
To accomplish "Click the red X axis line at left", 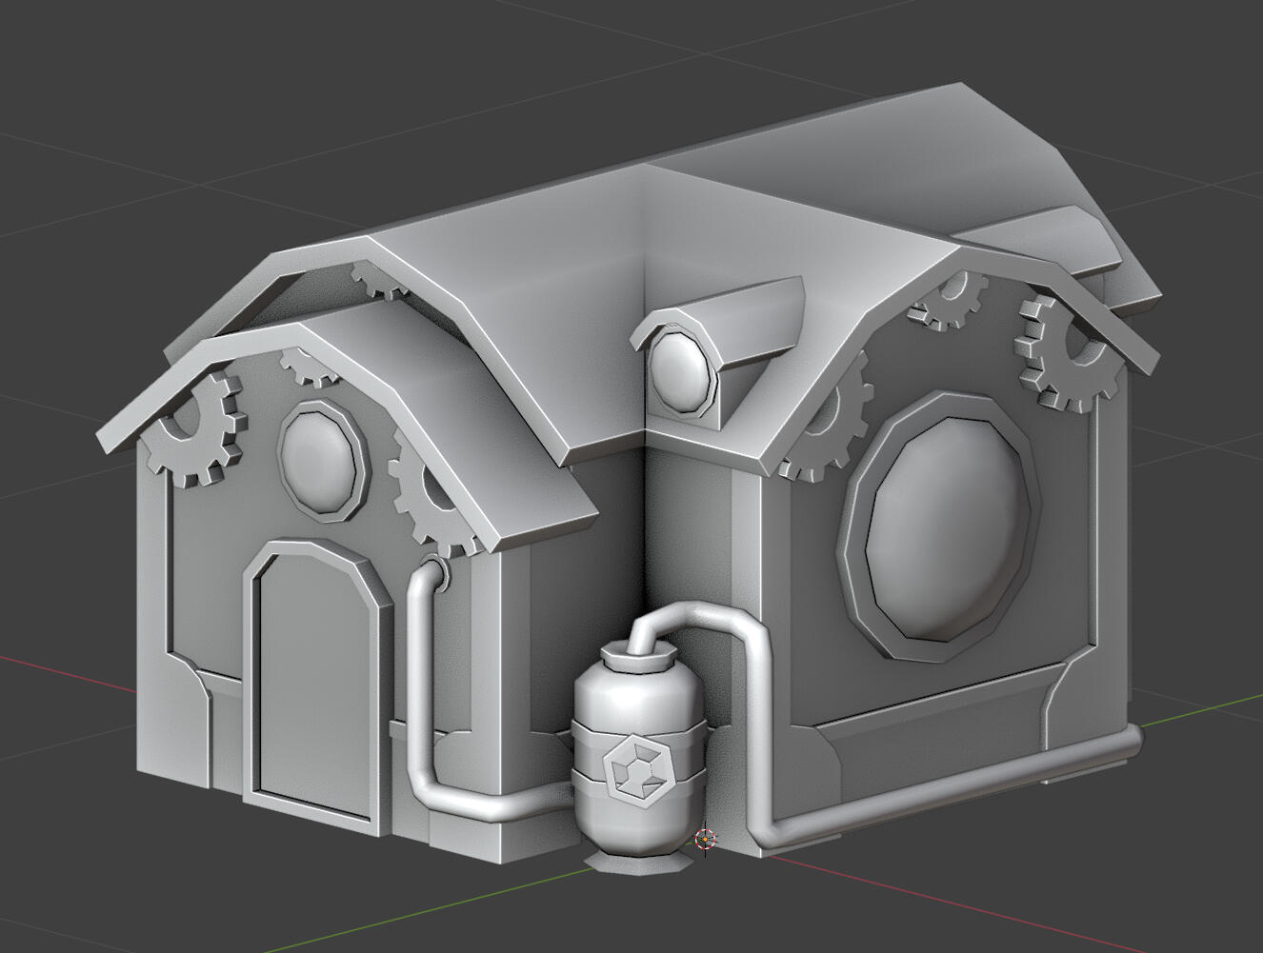I will pos(57,671).
